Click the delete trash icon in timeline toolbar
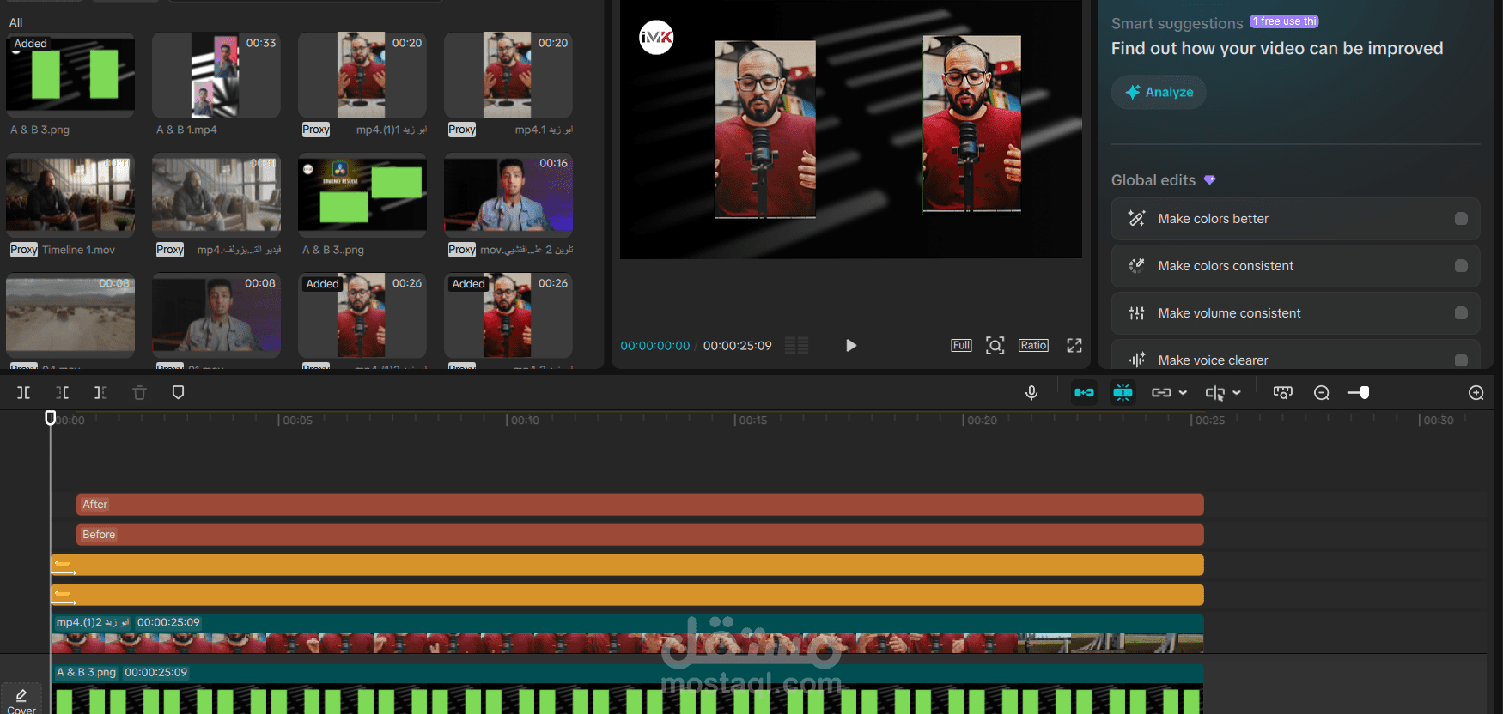The height and width of the screenshot is (714, 1503). pyautogui.click(x=139, y=392)
